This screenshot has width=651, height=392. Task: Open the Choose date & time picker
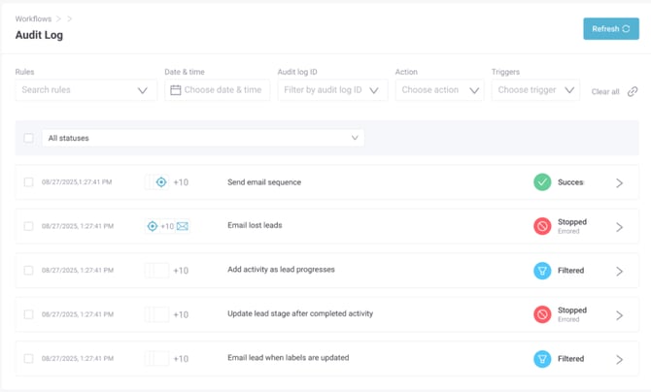point(217,90)
